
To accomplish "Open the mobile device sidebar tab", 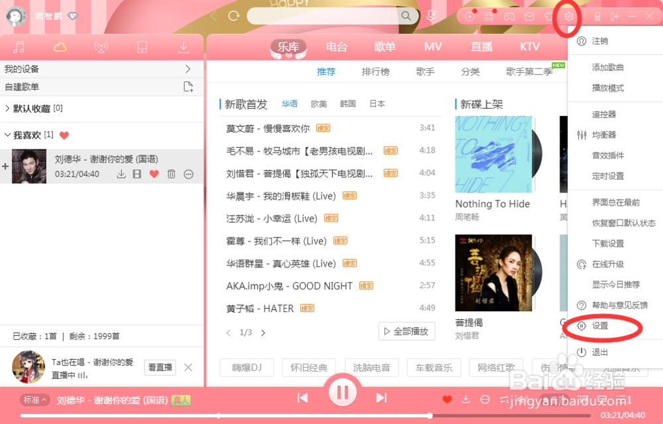I will [x=142, y=47].
